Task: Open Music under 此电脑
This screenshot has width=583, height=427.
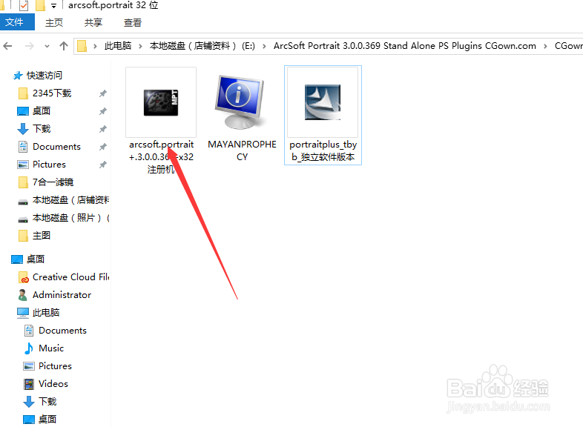Action: click(51, 348)
